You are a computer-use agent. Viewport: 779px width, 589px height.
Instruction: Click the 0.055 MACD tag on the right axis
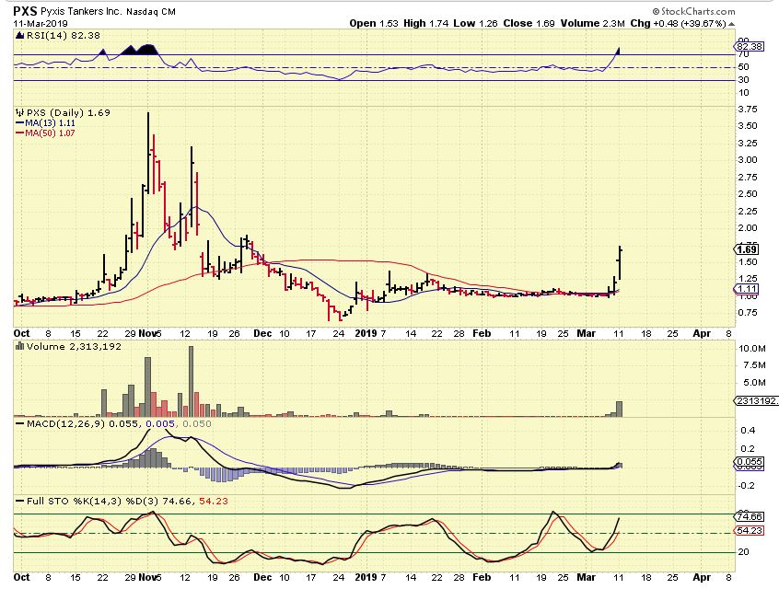pos(750,462)
